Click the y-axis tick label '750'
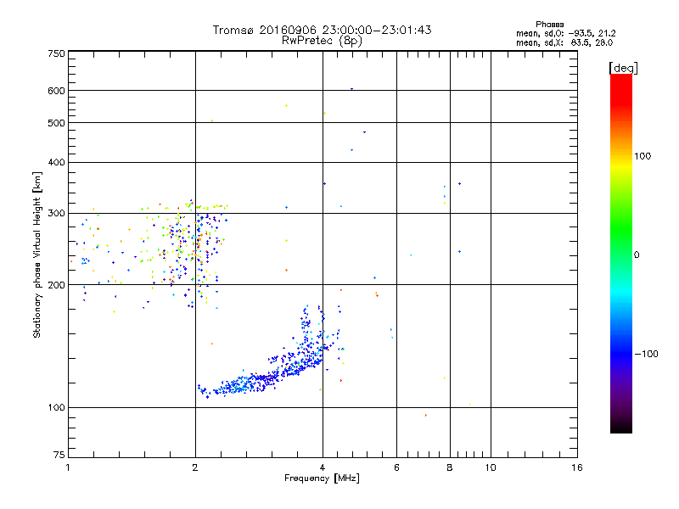This screenshot has width=679, height=509. click(x=56, y=53)
